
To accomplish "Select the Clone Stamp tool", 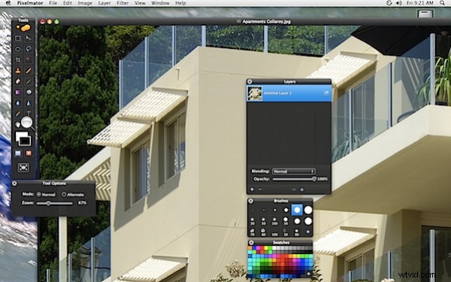I will [x=18, y=71].
